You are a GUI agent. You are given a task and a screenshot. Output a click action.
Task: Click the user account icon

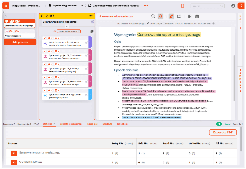[233, 6]
